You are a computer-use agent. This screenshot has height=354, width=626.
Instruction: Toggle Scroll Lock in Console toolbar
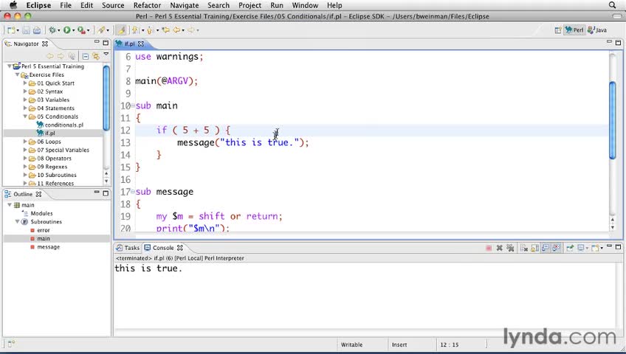(x=534, y=248)
